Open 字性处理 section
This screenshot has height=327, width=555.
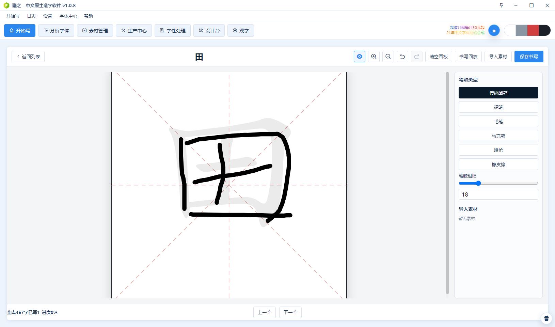point(173,30)
